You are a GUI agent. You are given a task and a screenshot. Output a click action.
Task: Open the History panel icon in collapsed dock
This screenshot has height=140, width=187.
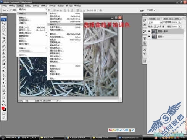point(145,20)
